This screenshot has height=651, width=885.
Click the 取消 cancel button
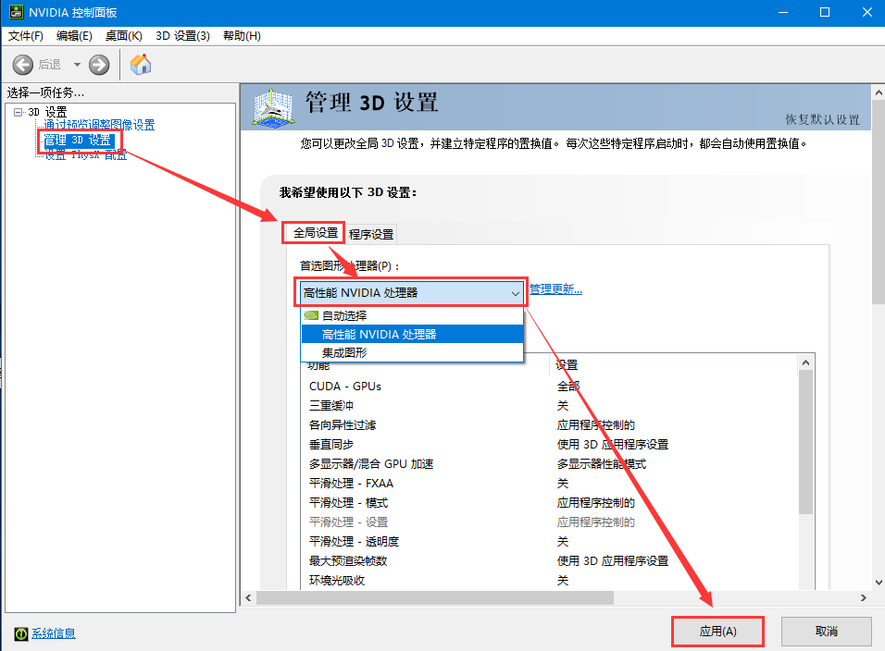[x=827, y=632]
